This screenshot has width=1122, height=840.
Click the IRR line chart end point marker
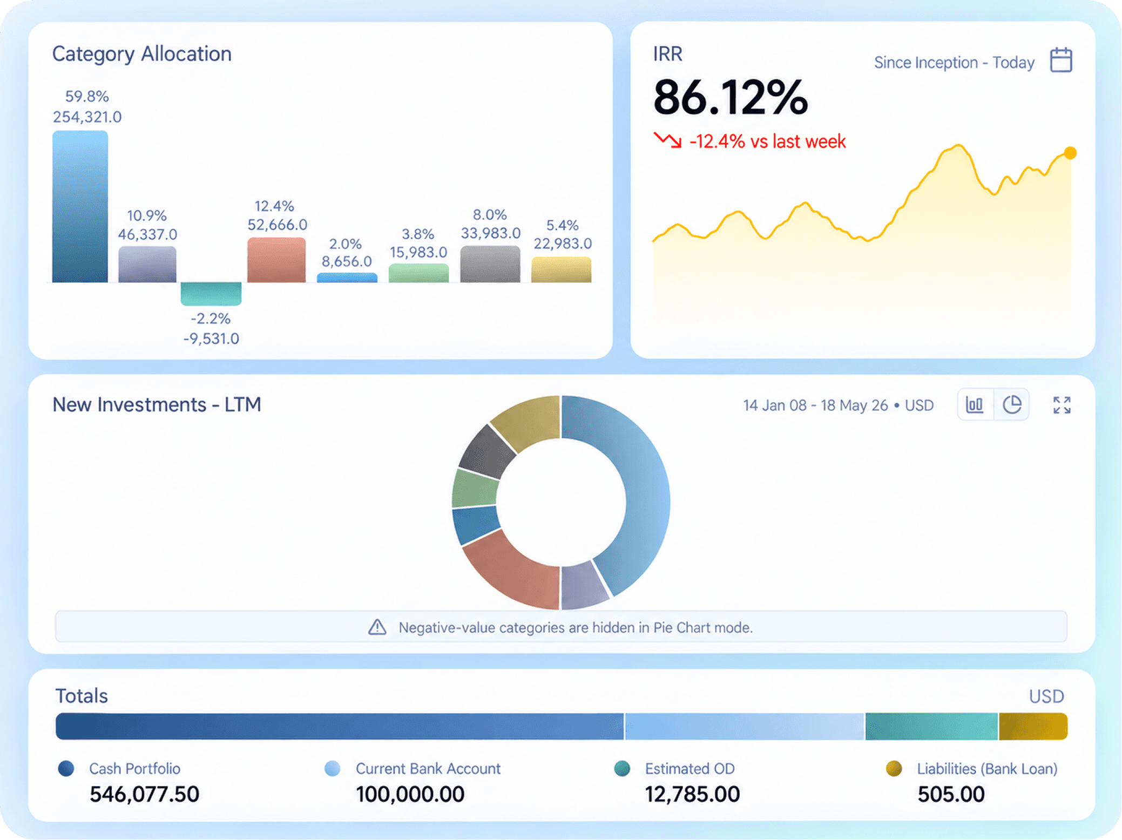(1070, 153)
